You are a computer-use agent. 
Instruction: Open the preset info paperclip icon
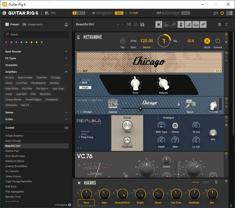tap(203, 25)
